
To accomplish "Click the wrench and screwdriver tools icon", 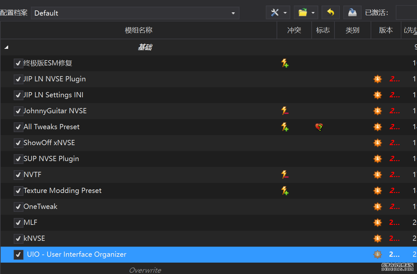I will 275,13.
